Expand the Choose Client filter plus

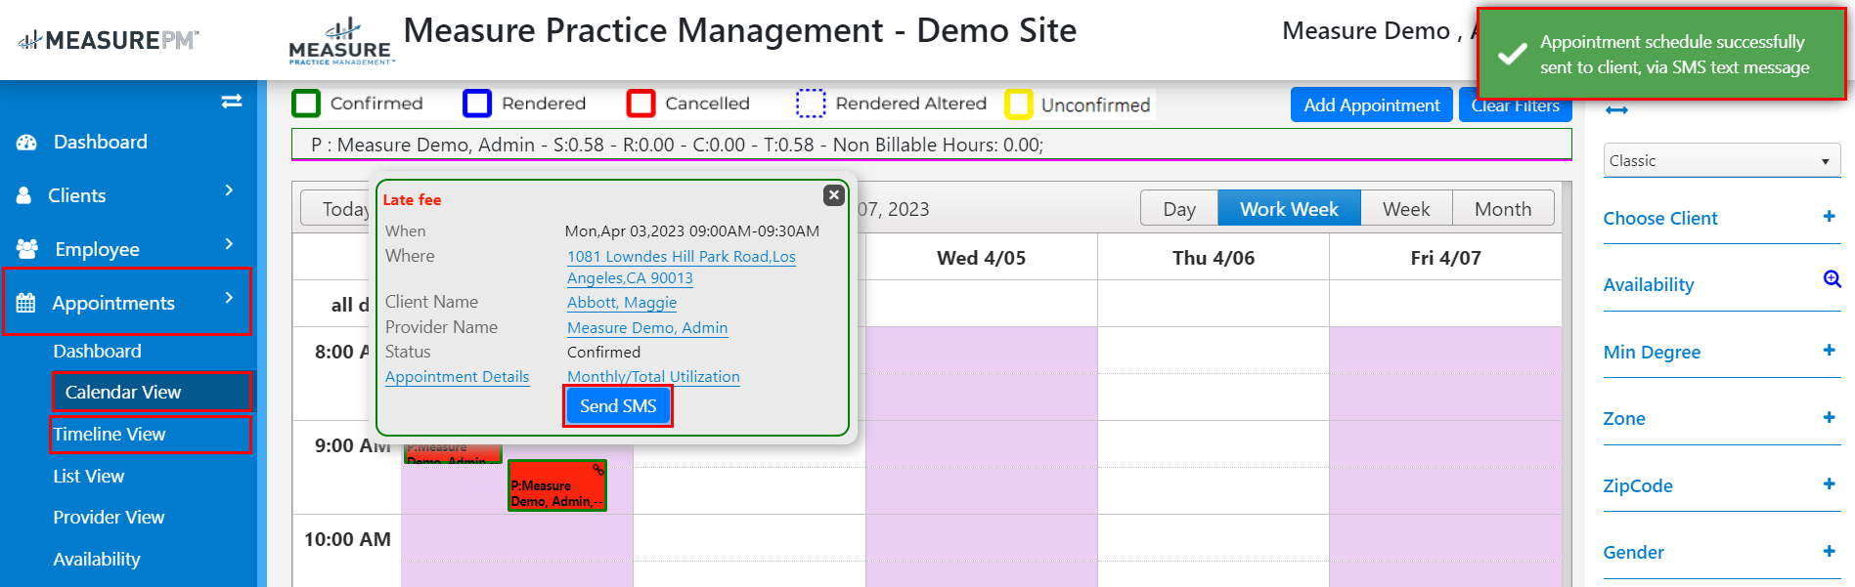1829,217
